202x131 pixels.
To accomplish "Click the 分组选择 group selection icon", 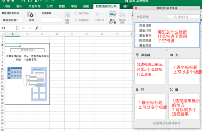I will 98,14.
